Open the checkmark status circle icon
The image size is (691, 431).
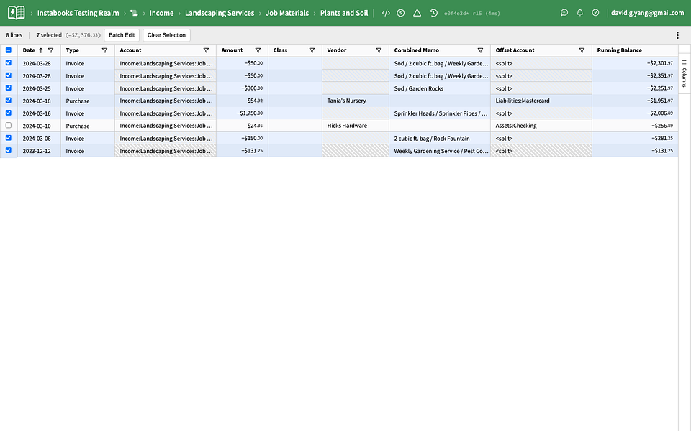[x=595, y=13]
